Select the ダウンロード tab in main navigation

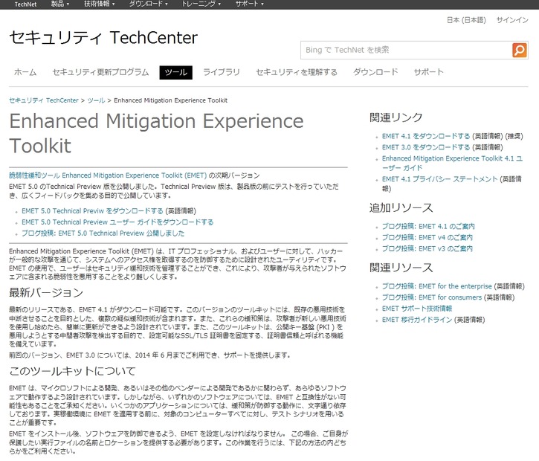[x=375, y=72]
